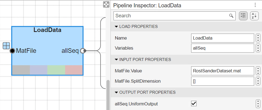The image size is (262, 110).
Task: Open options menu for MatFile.Value
Action: (x=258, y=71)
